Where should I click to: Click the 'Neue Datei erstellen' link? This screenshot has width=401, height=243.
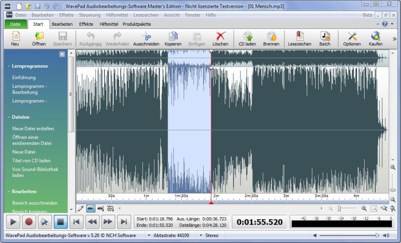point(33,129)
